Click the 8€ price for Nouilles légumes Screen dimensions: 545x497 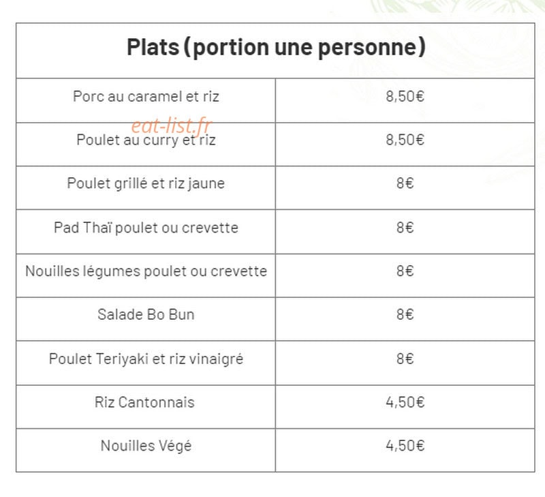pyautogui.click(x=405, y=271)
